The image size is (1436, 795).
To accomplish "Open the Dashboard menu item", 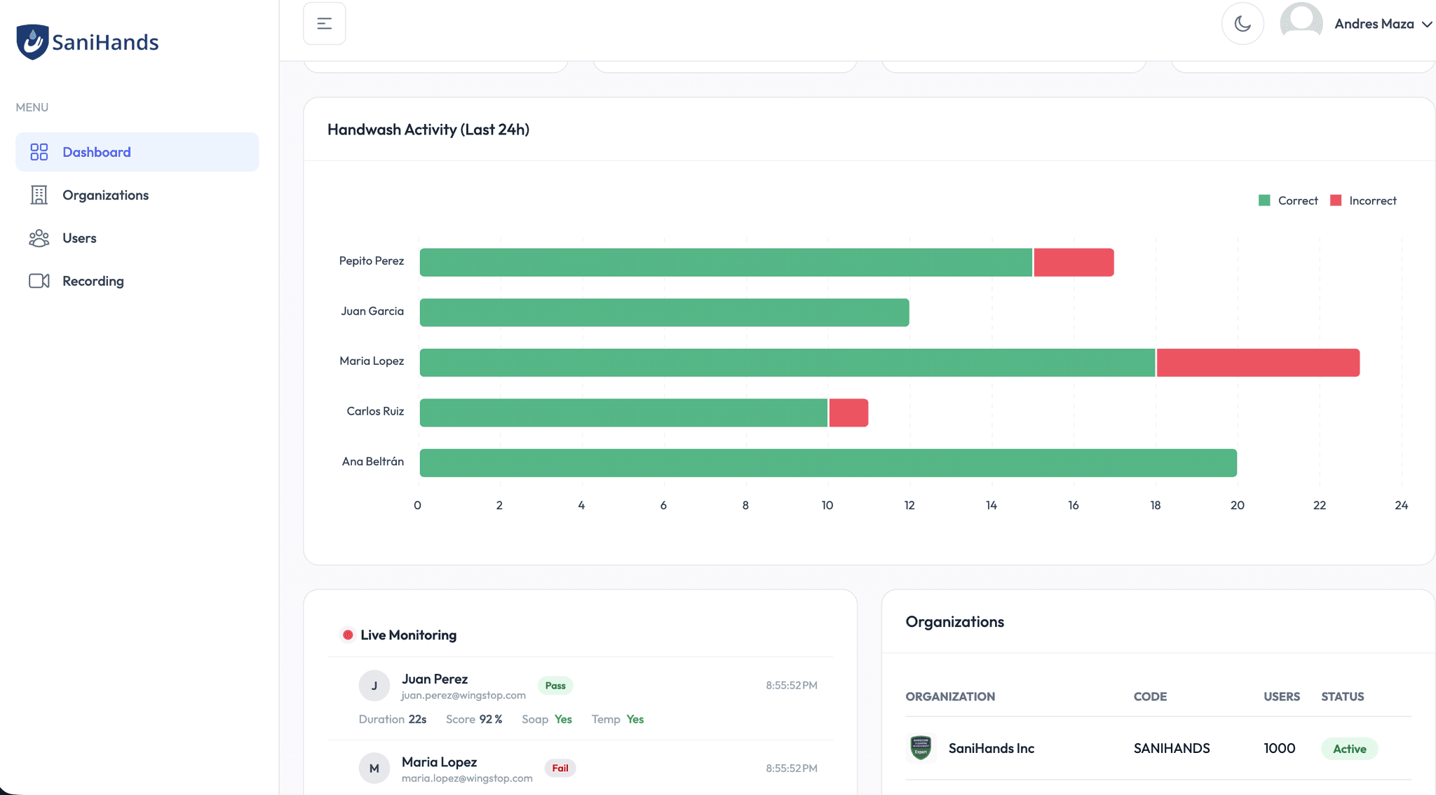I will [x=137, y=152].
